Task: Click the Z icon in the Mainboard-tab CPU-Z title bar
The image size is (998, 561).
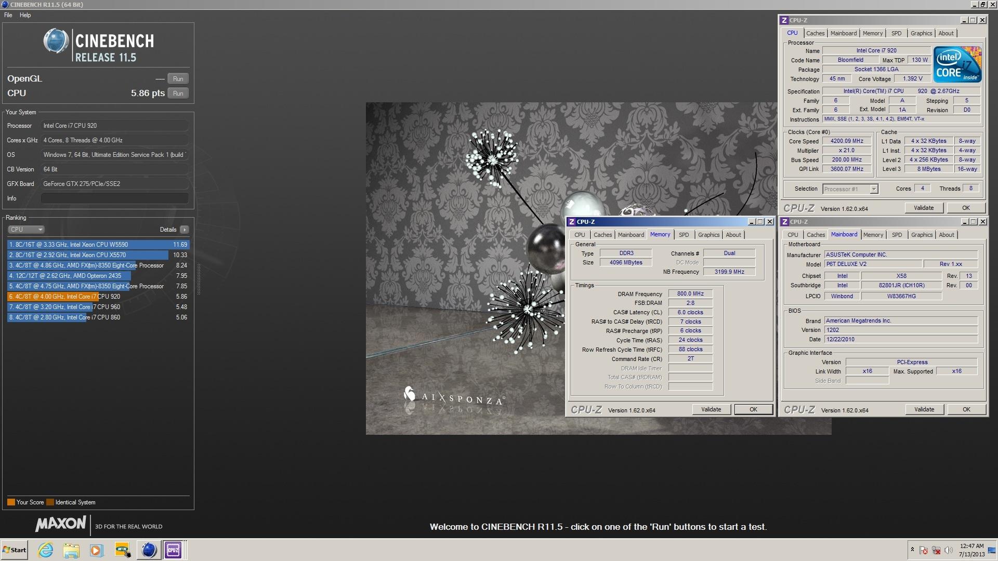Action: pos(785,222)
